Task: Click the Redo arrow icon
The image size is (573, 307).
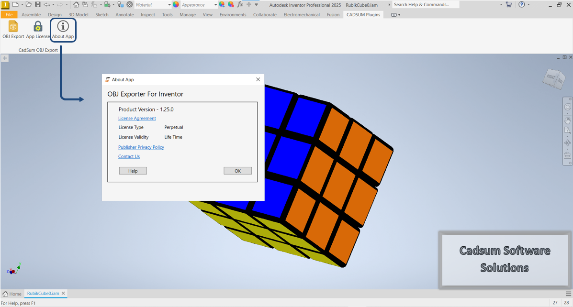Action: (x=60, y=5)
